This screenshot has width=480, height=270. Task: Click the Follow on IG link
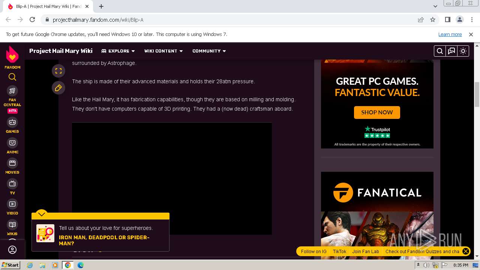tap(313, 252)
